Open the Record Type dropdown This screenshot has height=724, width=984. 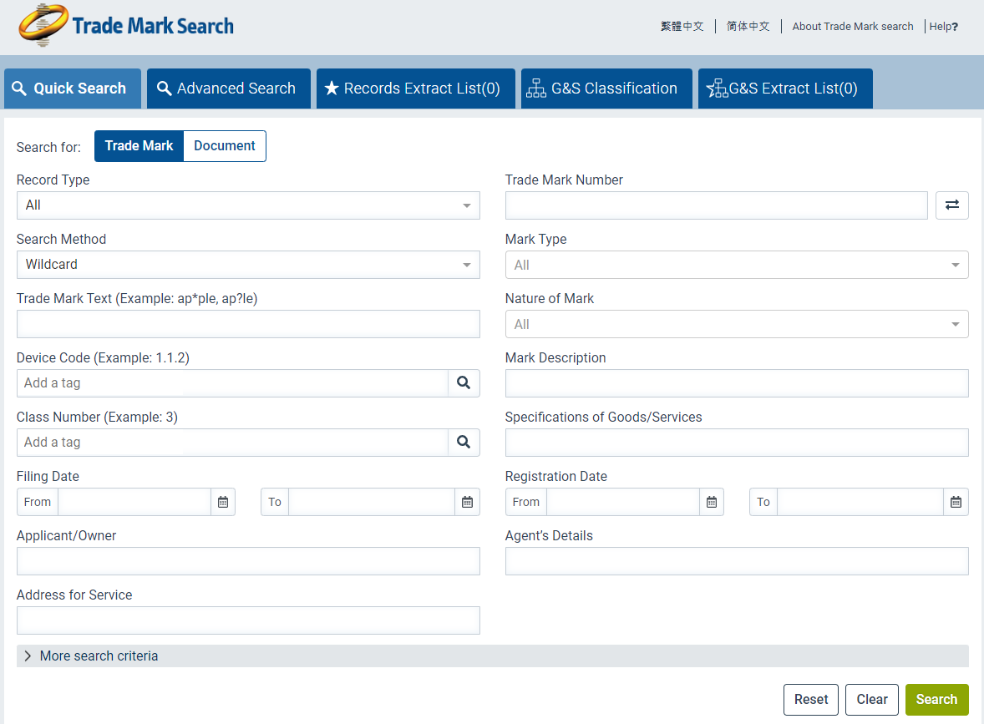tap(248, 205)
